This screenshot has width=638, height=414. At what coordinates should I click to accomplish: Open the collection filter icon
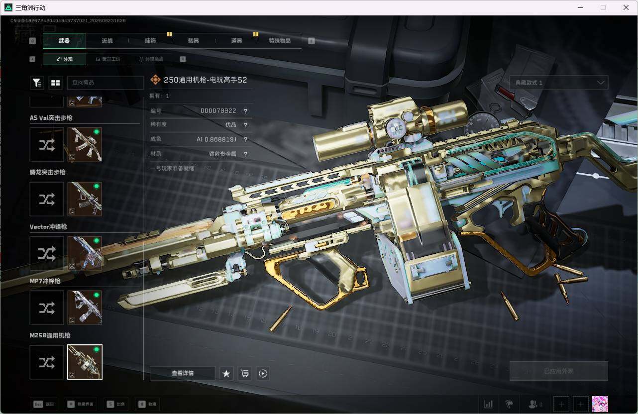37,83
